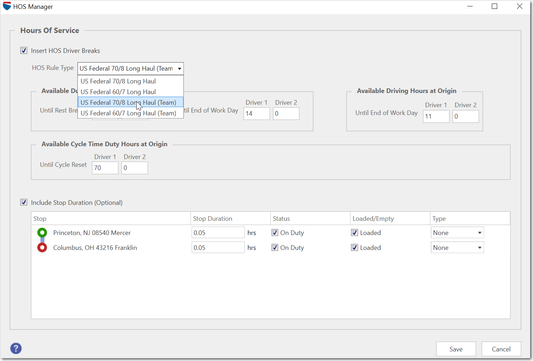The height and width of the screenshot is (361, 533).
Task: Select US Federal 70/8 Long Haul option
Action: 118,81
